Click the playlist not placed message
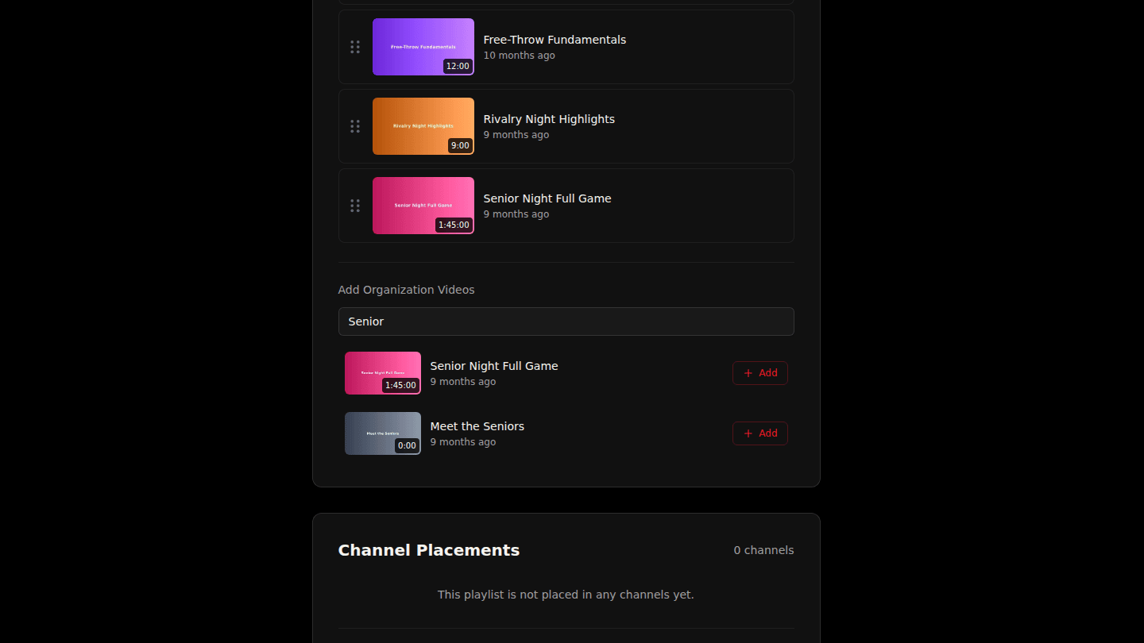This screenshot has height=643, width=1144. point(566,595)
